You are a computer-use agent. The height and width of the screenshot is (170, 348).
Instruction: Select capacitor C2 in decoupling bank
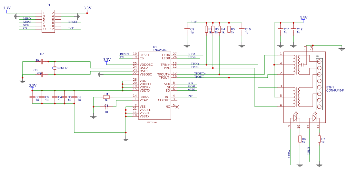pyautogui.click(x=74, y=97)
